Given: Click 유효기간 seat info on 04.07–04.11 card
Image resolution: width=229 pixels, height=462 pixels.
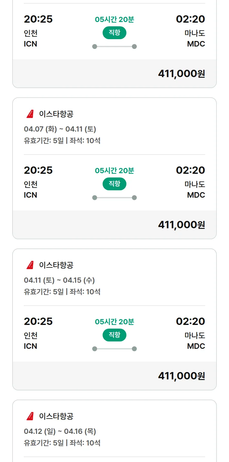Looking at the screenshot, I should [x=62, y=141].
